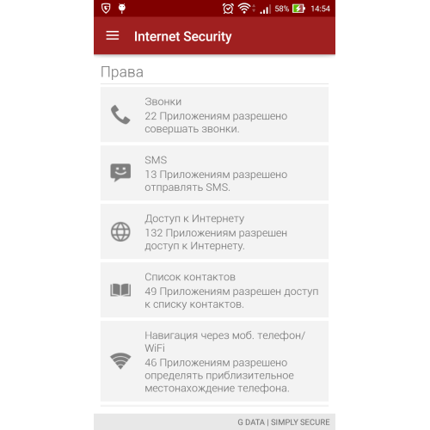Tap the open book contacts icon

point(120,290)
